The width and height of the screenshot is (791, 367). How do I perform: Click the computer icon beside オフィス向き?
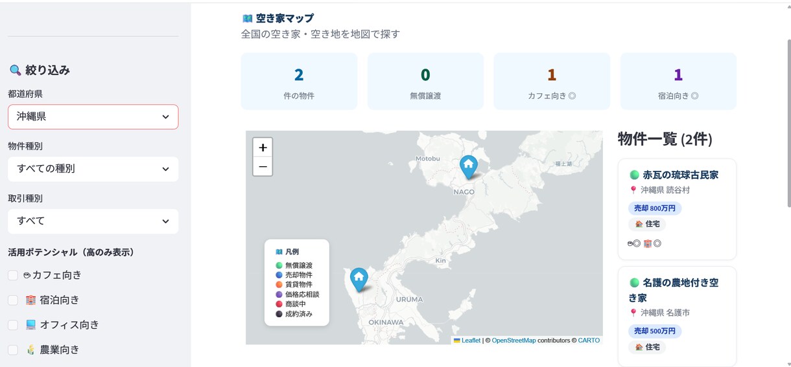[x=30, y=325]
